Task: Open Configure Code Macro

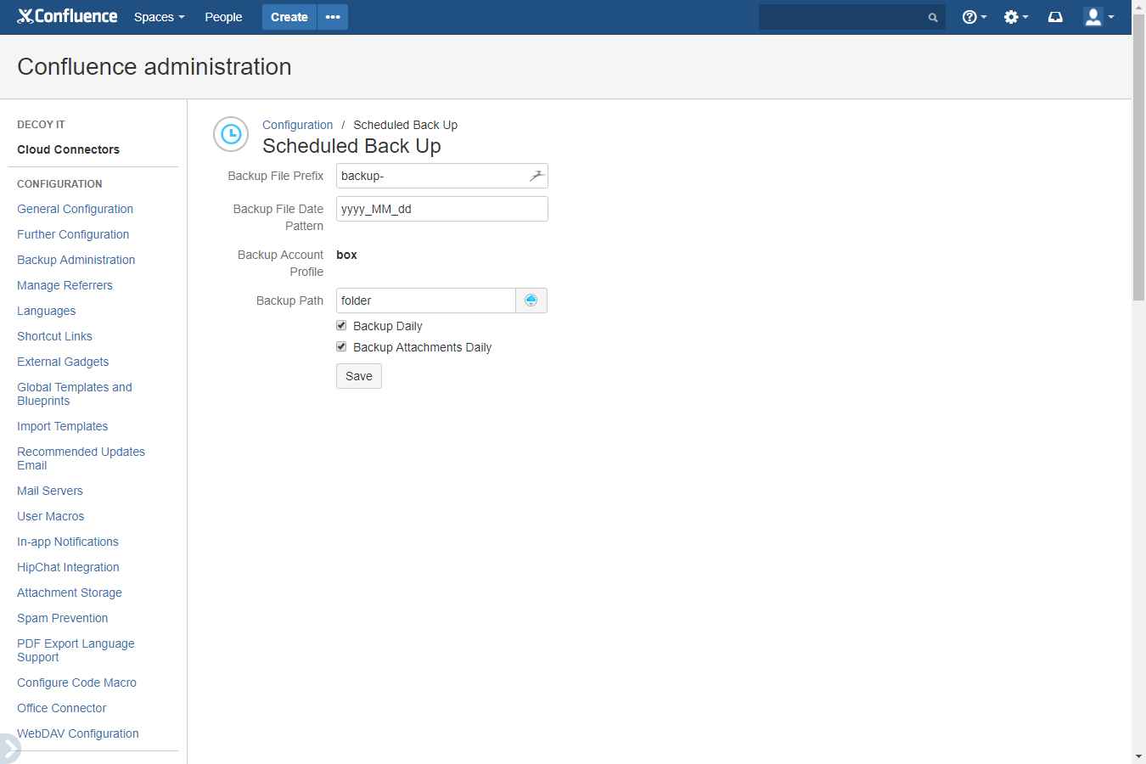Action: pyautogui.click(x=76, y=683)
